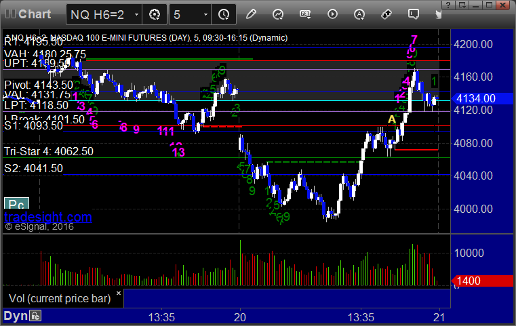Expand the NQ H6=2 symbol dropdown arrow
The width and height of the screenshot is (516, 326).
(x=136, y=15)
